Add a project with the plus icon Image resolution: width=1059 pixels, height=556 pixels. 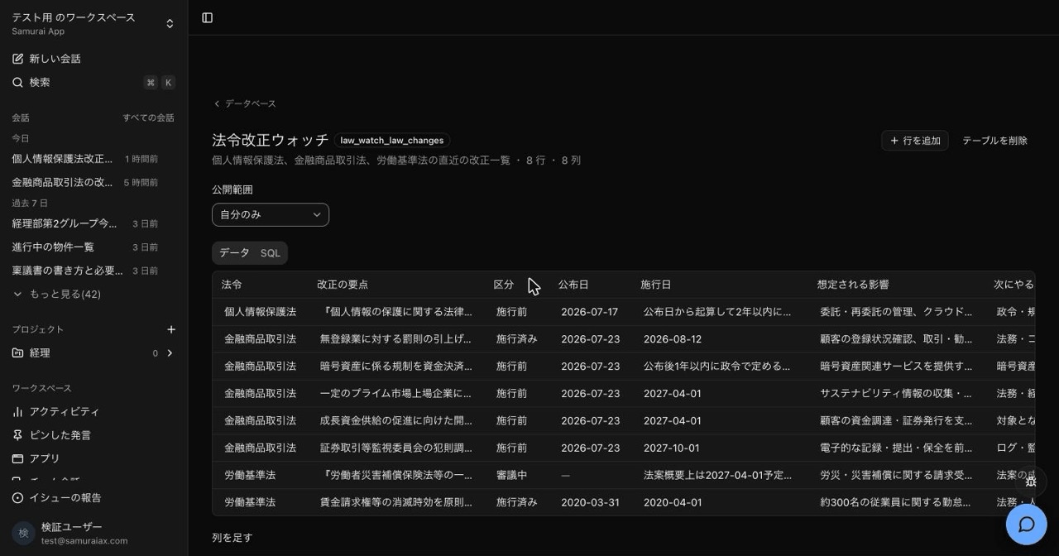click(171, 329)
